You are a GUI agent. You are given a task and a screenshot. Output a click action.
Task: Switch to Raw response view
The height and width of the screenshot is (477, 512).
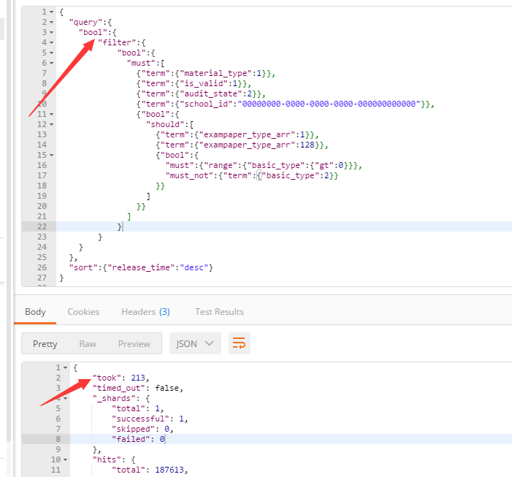88,344
